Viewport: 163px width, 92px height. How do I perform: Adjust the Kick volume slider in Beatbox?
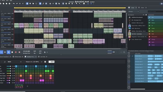tap(9, 66)
